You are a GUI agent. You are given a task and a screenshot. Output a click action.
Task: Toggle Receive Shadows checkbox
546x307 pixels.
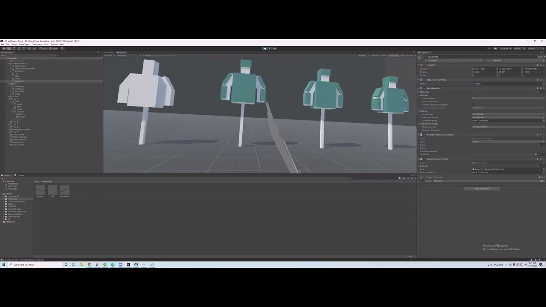click(x=473, y=101)
